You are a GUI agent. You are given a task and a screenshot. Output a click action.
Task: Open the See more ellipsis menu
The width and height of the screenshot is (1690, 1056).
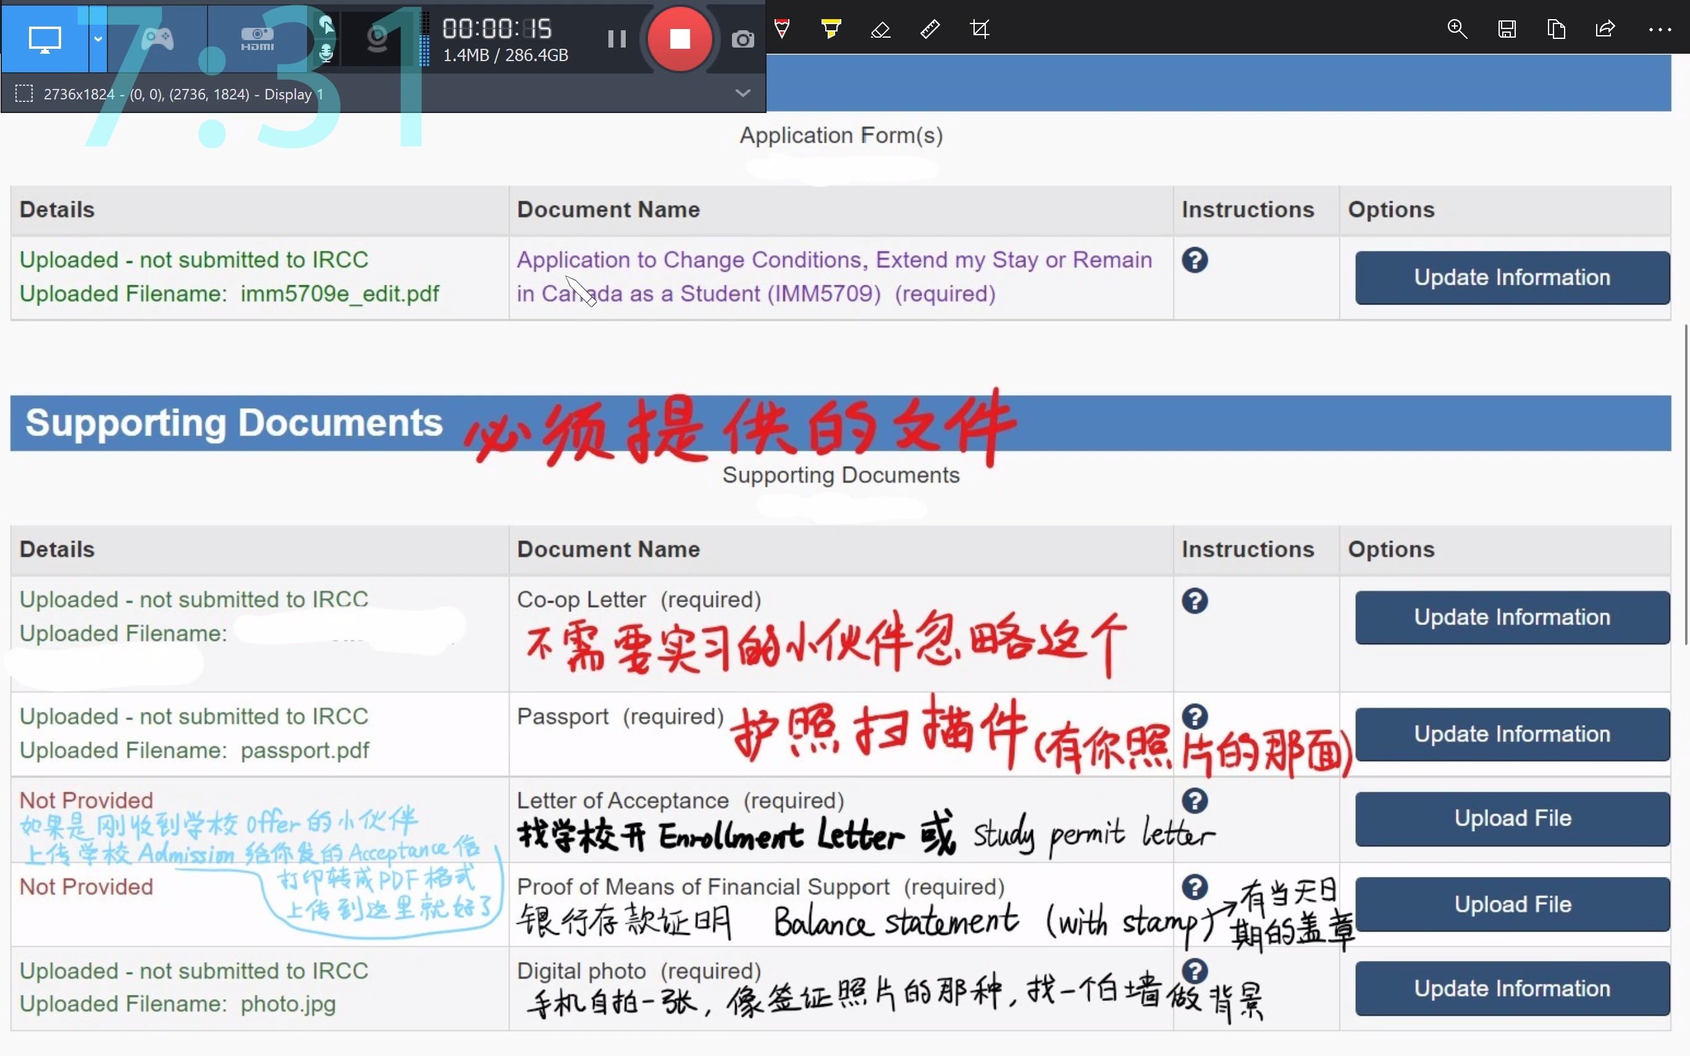(1659, 30)
